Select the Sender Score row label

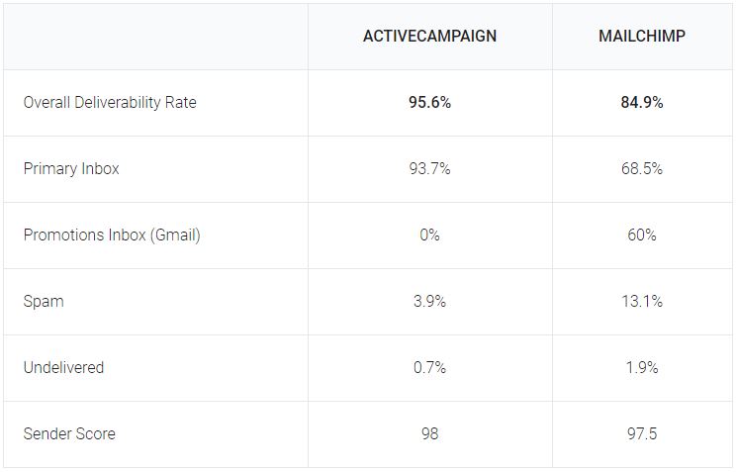pos(69,434)
